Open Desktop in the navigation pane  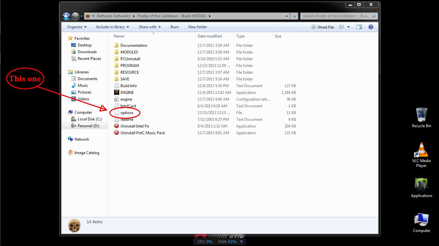(85, 45)
